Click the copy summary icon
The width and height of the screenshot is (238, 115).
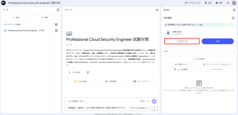pyautogui.click(x=88, y=72)
